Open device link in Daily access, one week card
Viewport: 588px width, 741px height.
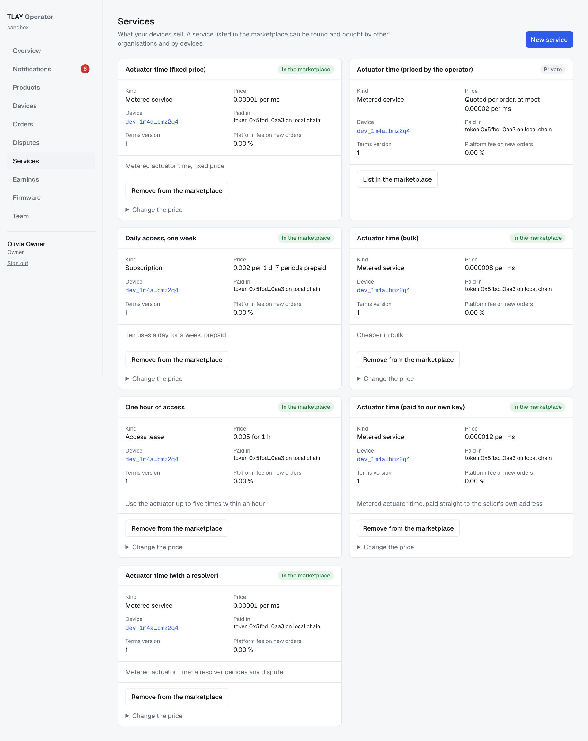click(152, 290)
